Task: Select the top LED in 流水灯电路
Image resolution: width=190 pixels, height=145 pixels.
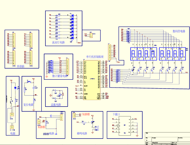Action: coord(73,15)
